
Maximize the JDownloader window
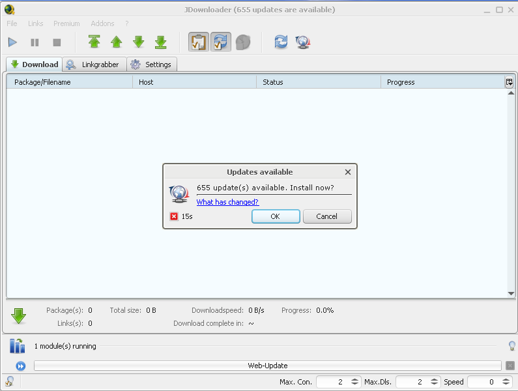click(500, 10)
